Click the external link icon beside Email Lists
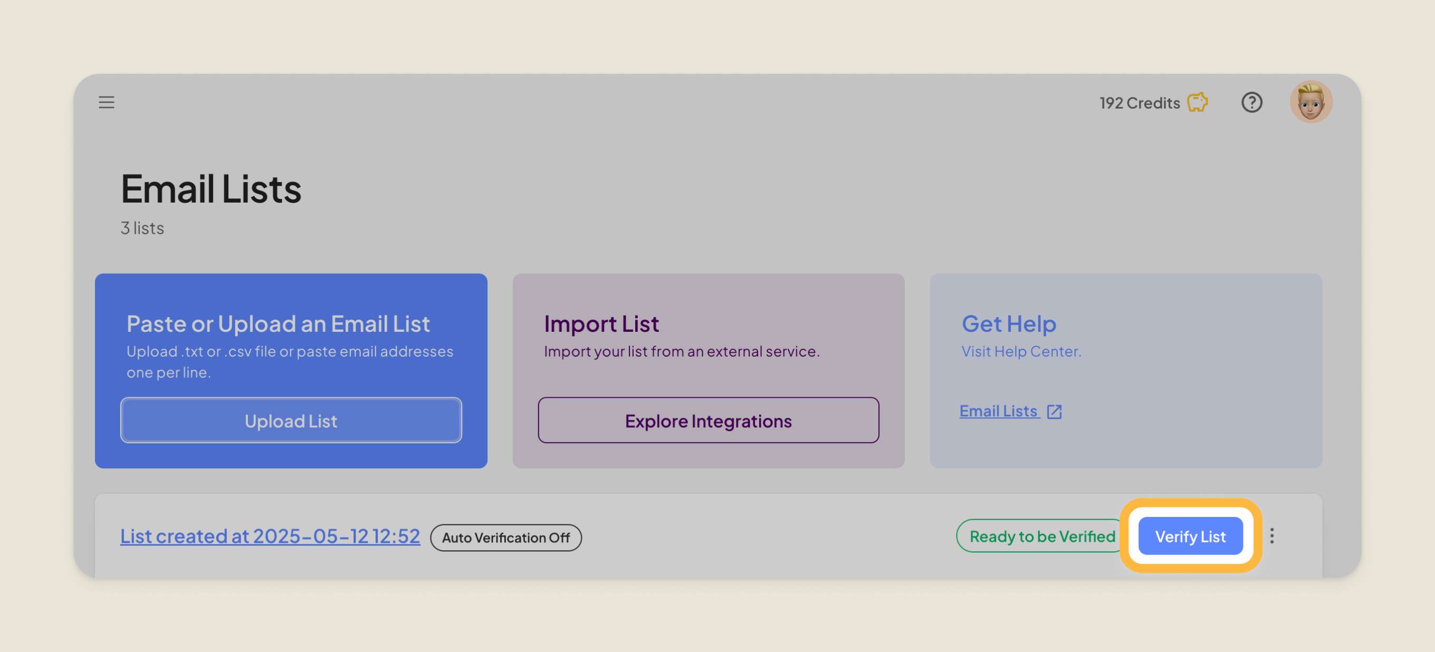Image resolution: width=1435 pixels, height=652 pixels. click(1054, 411)
